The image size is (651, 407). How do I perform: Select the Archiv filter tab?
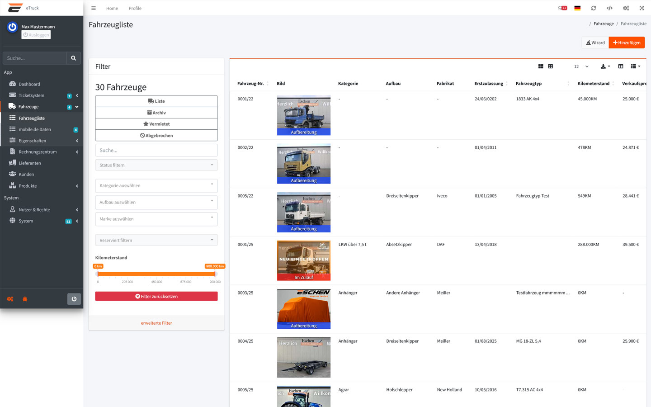coord(156,113)
